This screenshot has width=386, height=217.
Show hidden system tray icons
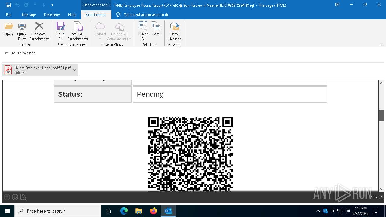[318, 211]
